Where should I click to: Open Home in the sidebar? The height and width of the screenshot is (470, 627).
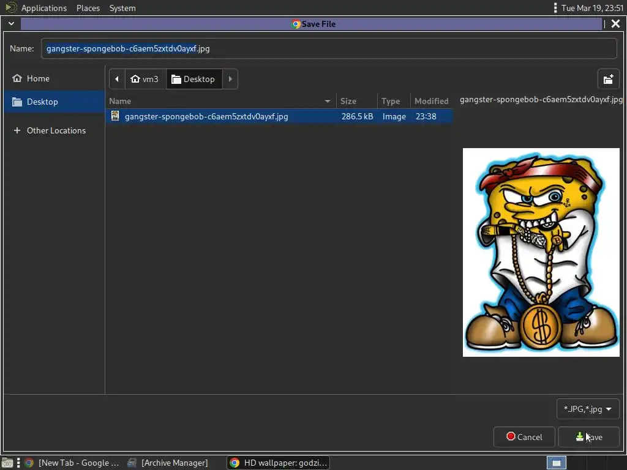[54, 78]
